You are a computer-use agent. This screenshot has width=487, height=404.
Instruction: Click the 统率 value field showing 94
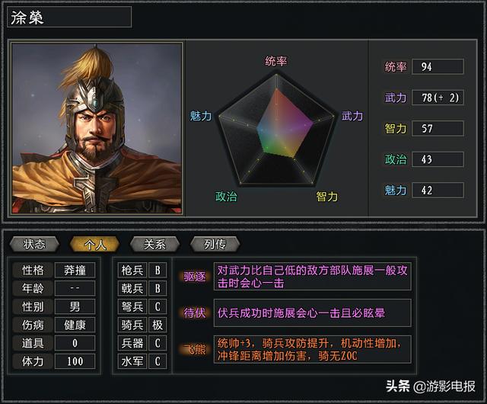[438, 66]
